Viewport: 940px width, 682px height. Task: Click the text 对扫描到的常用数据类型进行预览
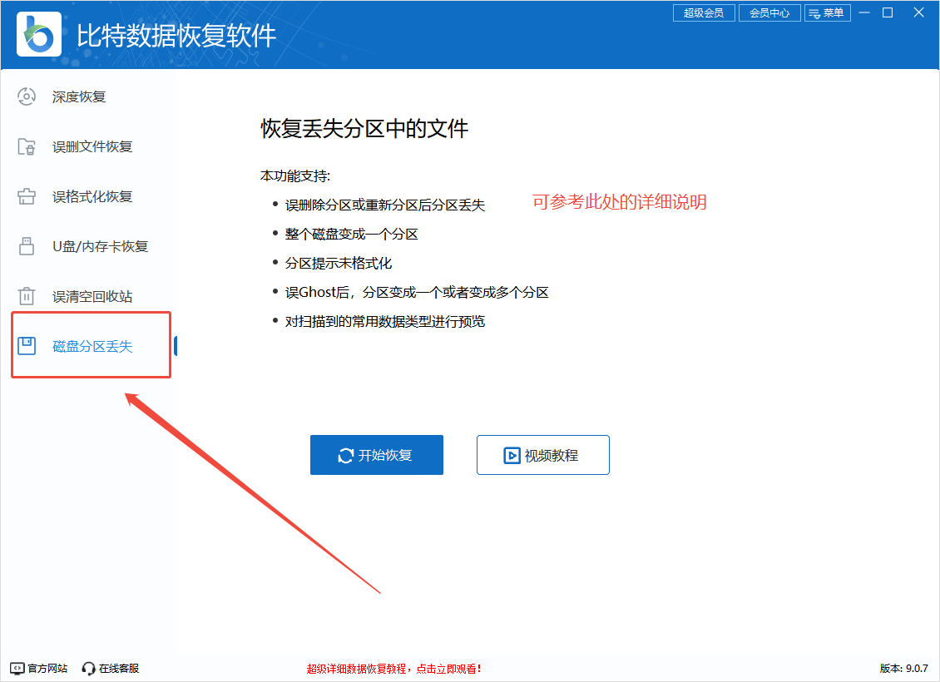pyautogui.click(x=385, y=321)
